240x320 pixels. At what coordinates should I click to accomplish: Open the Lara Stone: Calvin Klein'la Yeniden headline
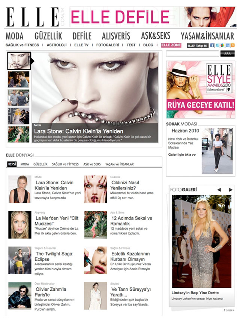[79, 131]
